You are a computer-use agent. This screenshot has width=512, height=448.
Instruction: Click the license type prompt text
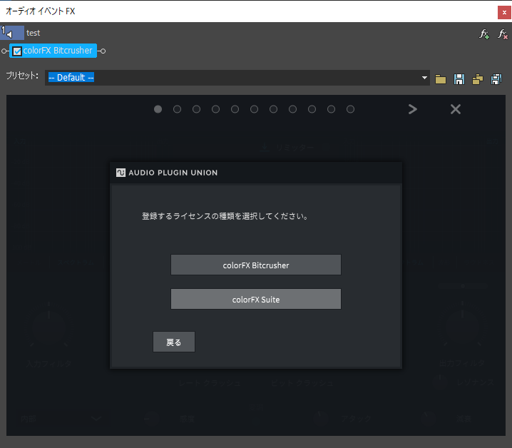click(x=225, y=216)
